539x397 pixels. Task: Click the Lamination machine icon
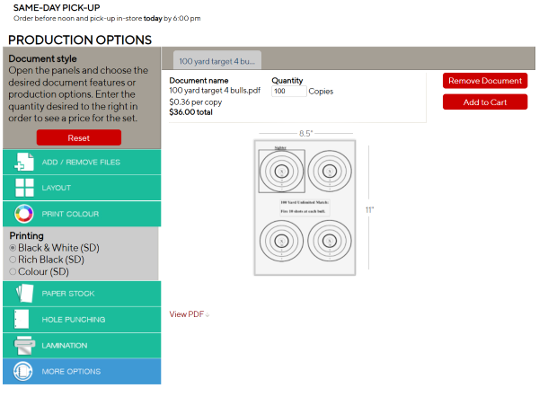(x=24, y=346)
